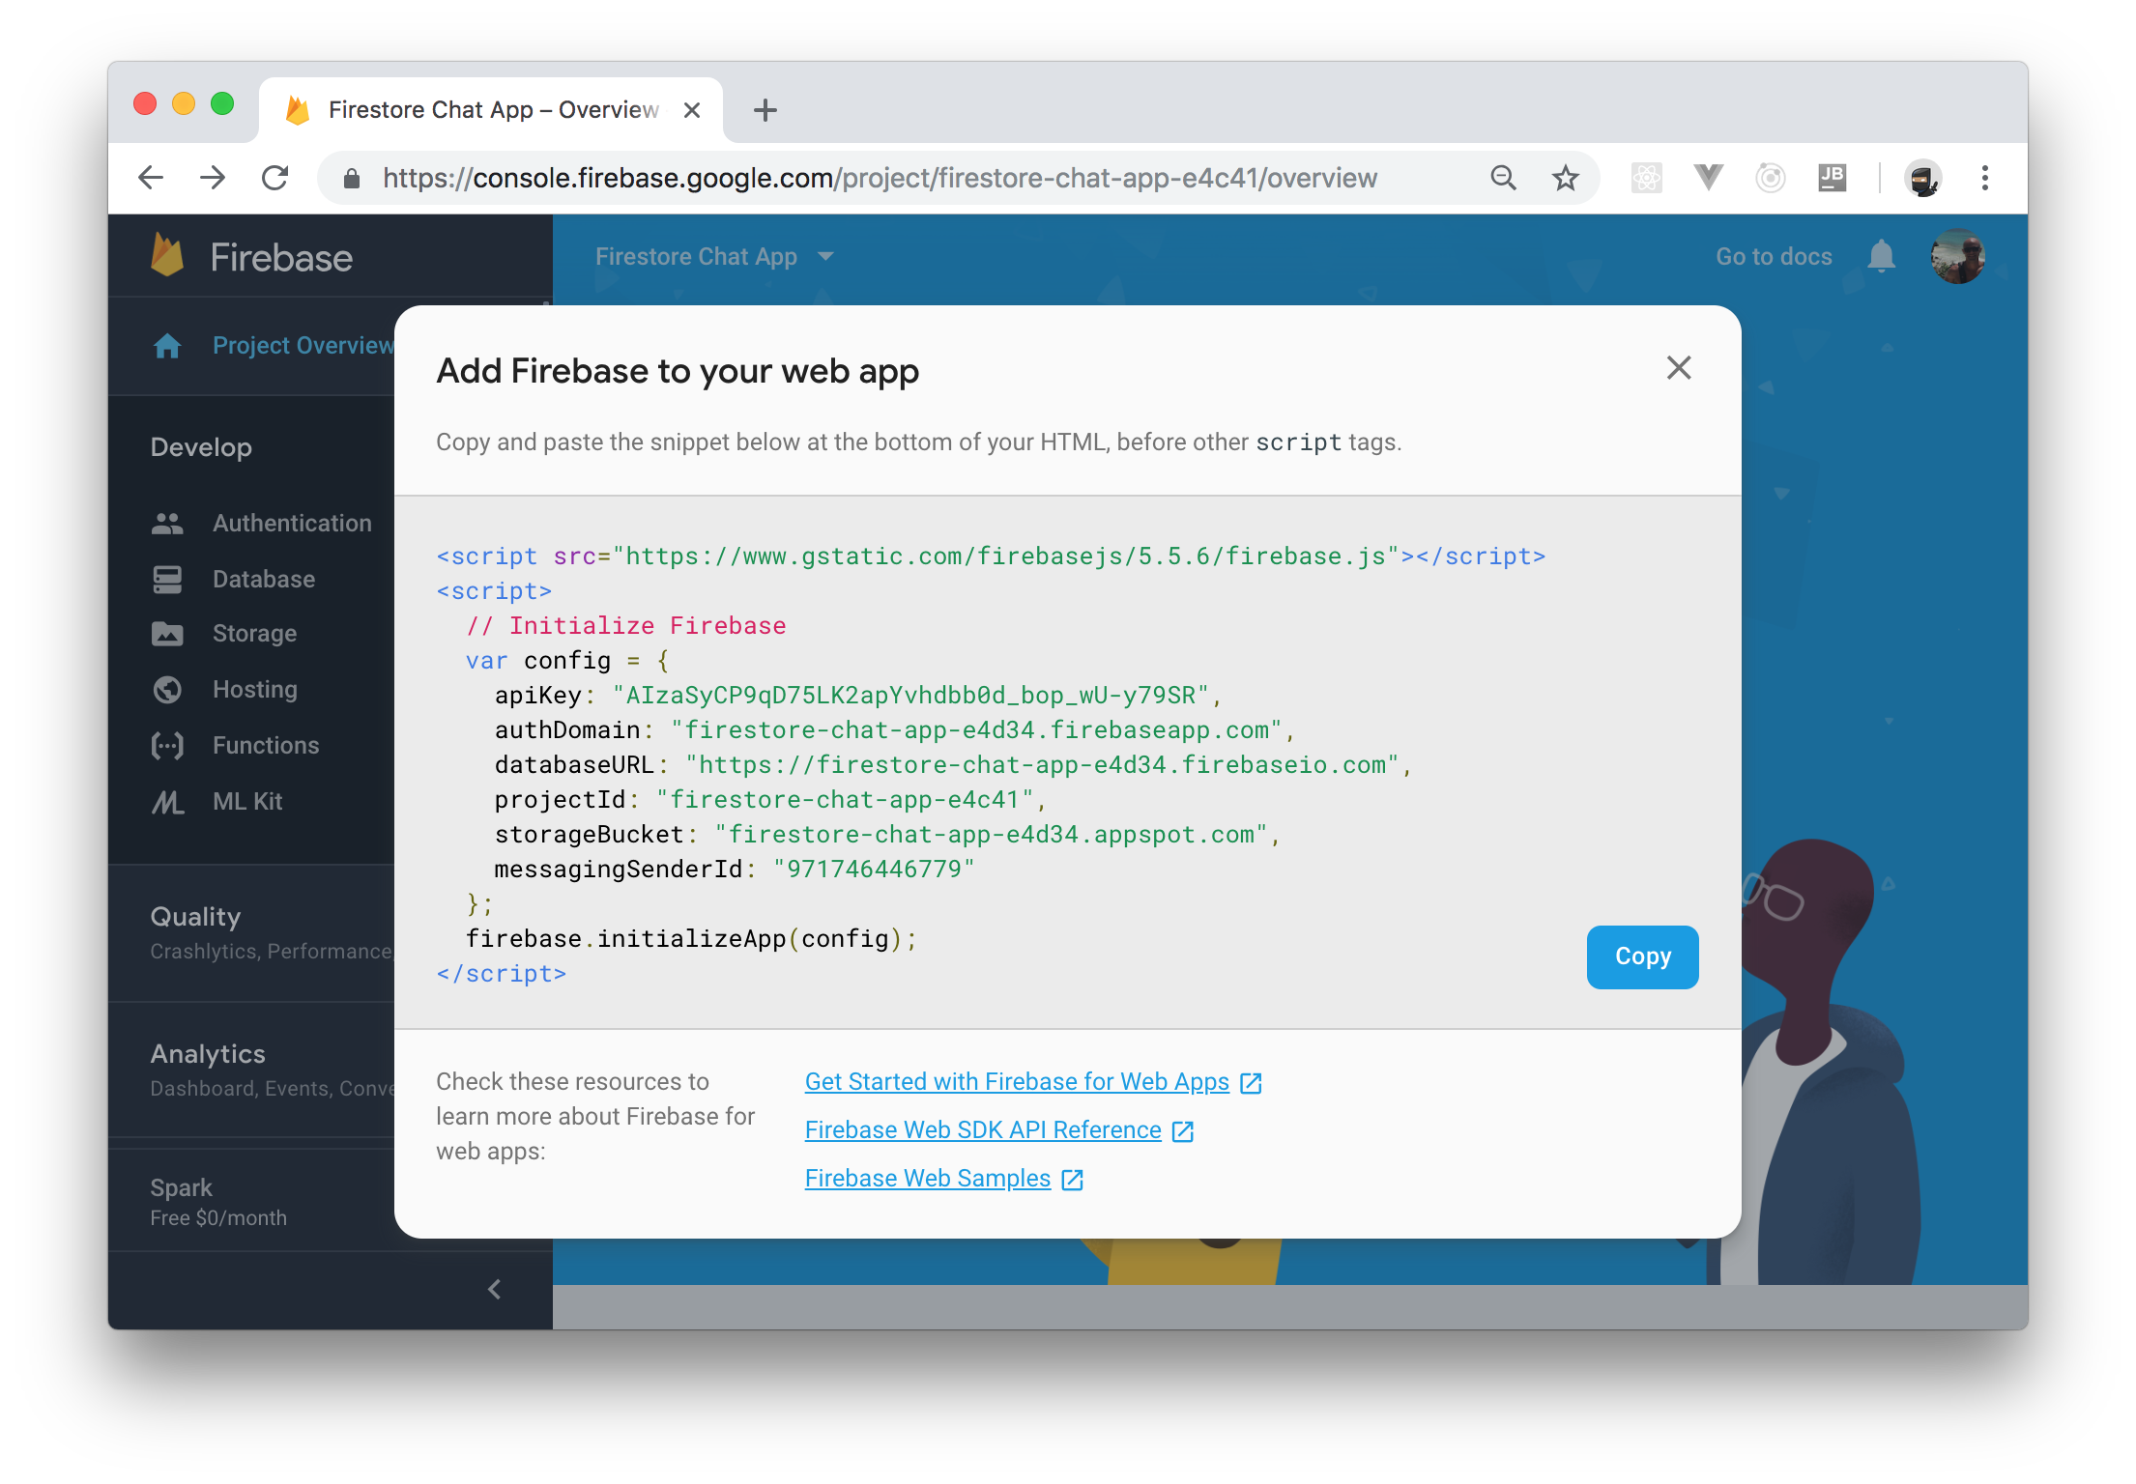2136x1484 pixels.
Task: Click the Copy button for snippet
Action: pos(1642,956)
